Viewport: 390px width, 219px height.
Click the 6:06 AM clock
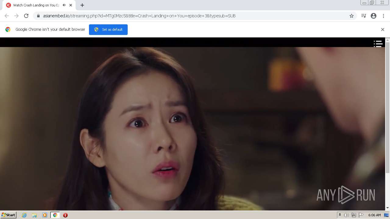point(374,215)
